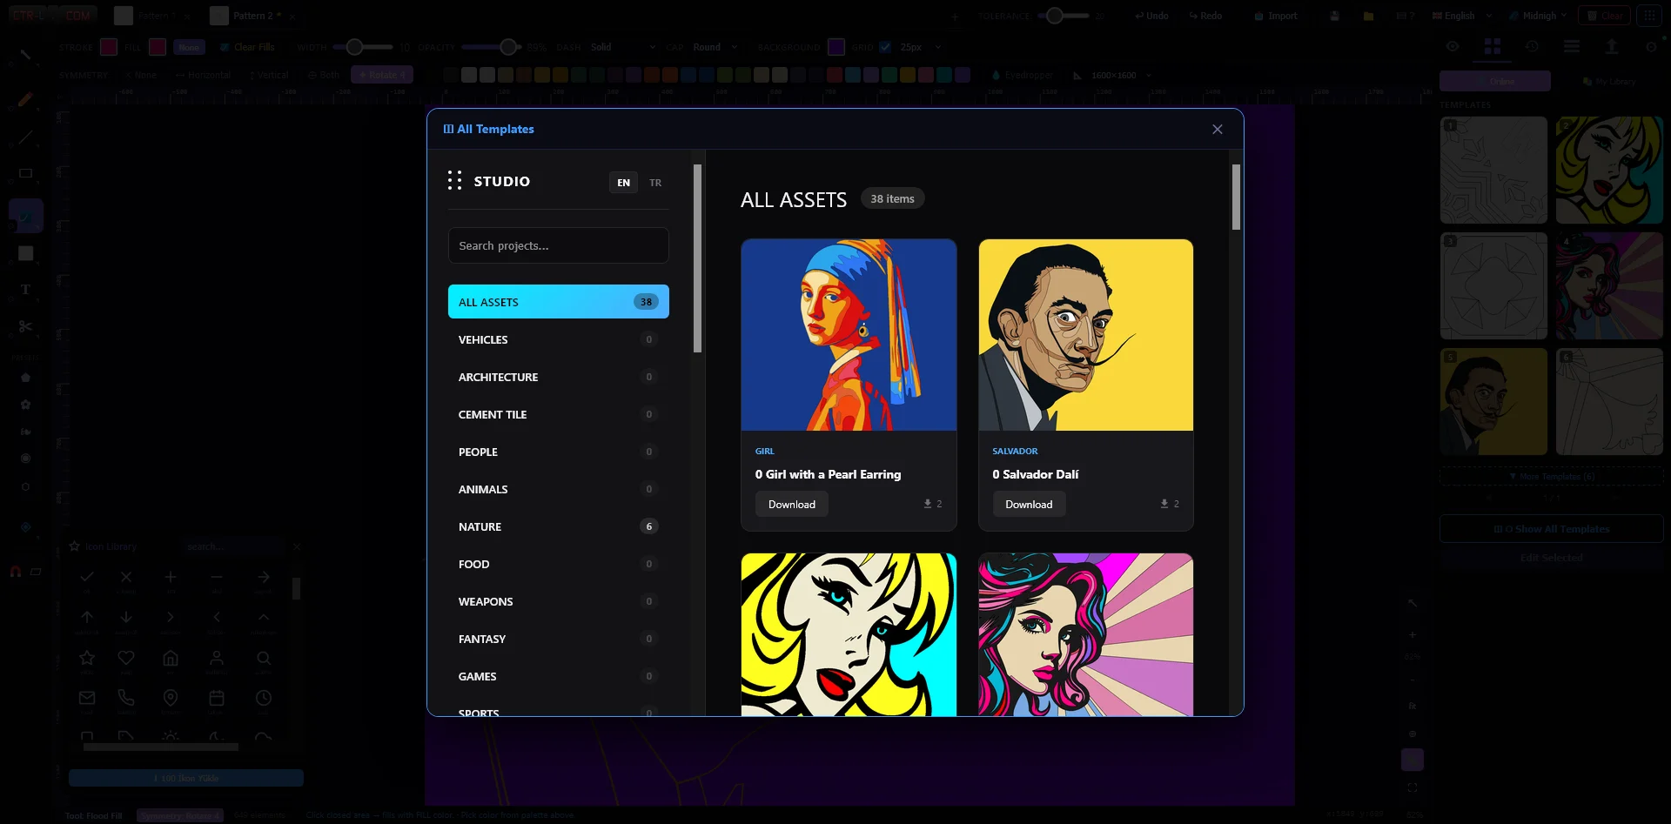Screen dimensions: 1671x824
Task: Click the phone icon in Icon Library
Action: pyautogui.click(x=126, y=698)
